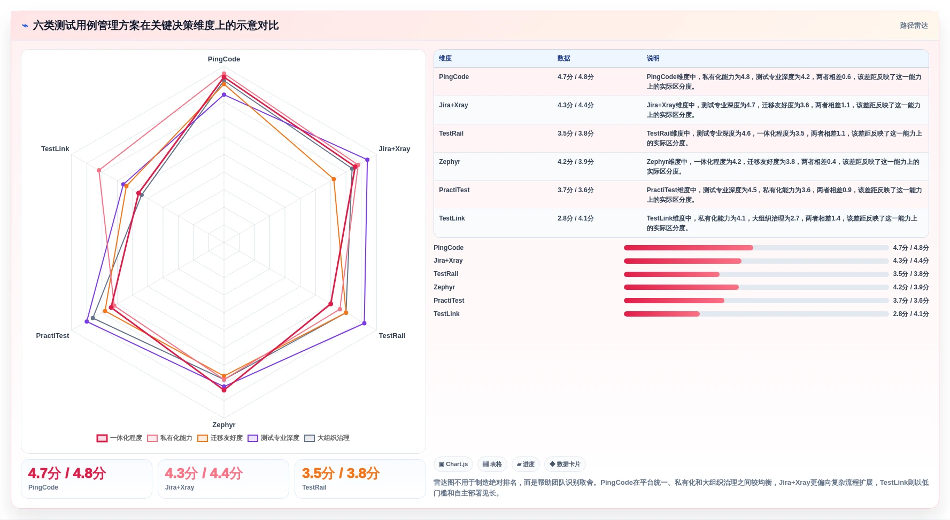The height and width of the screenshot is (520, 950).
Task: Click the TestLink radar axis label
Action: [55, 149]
